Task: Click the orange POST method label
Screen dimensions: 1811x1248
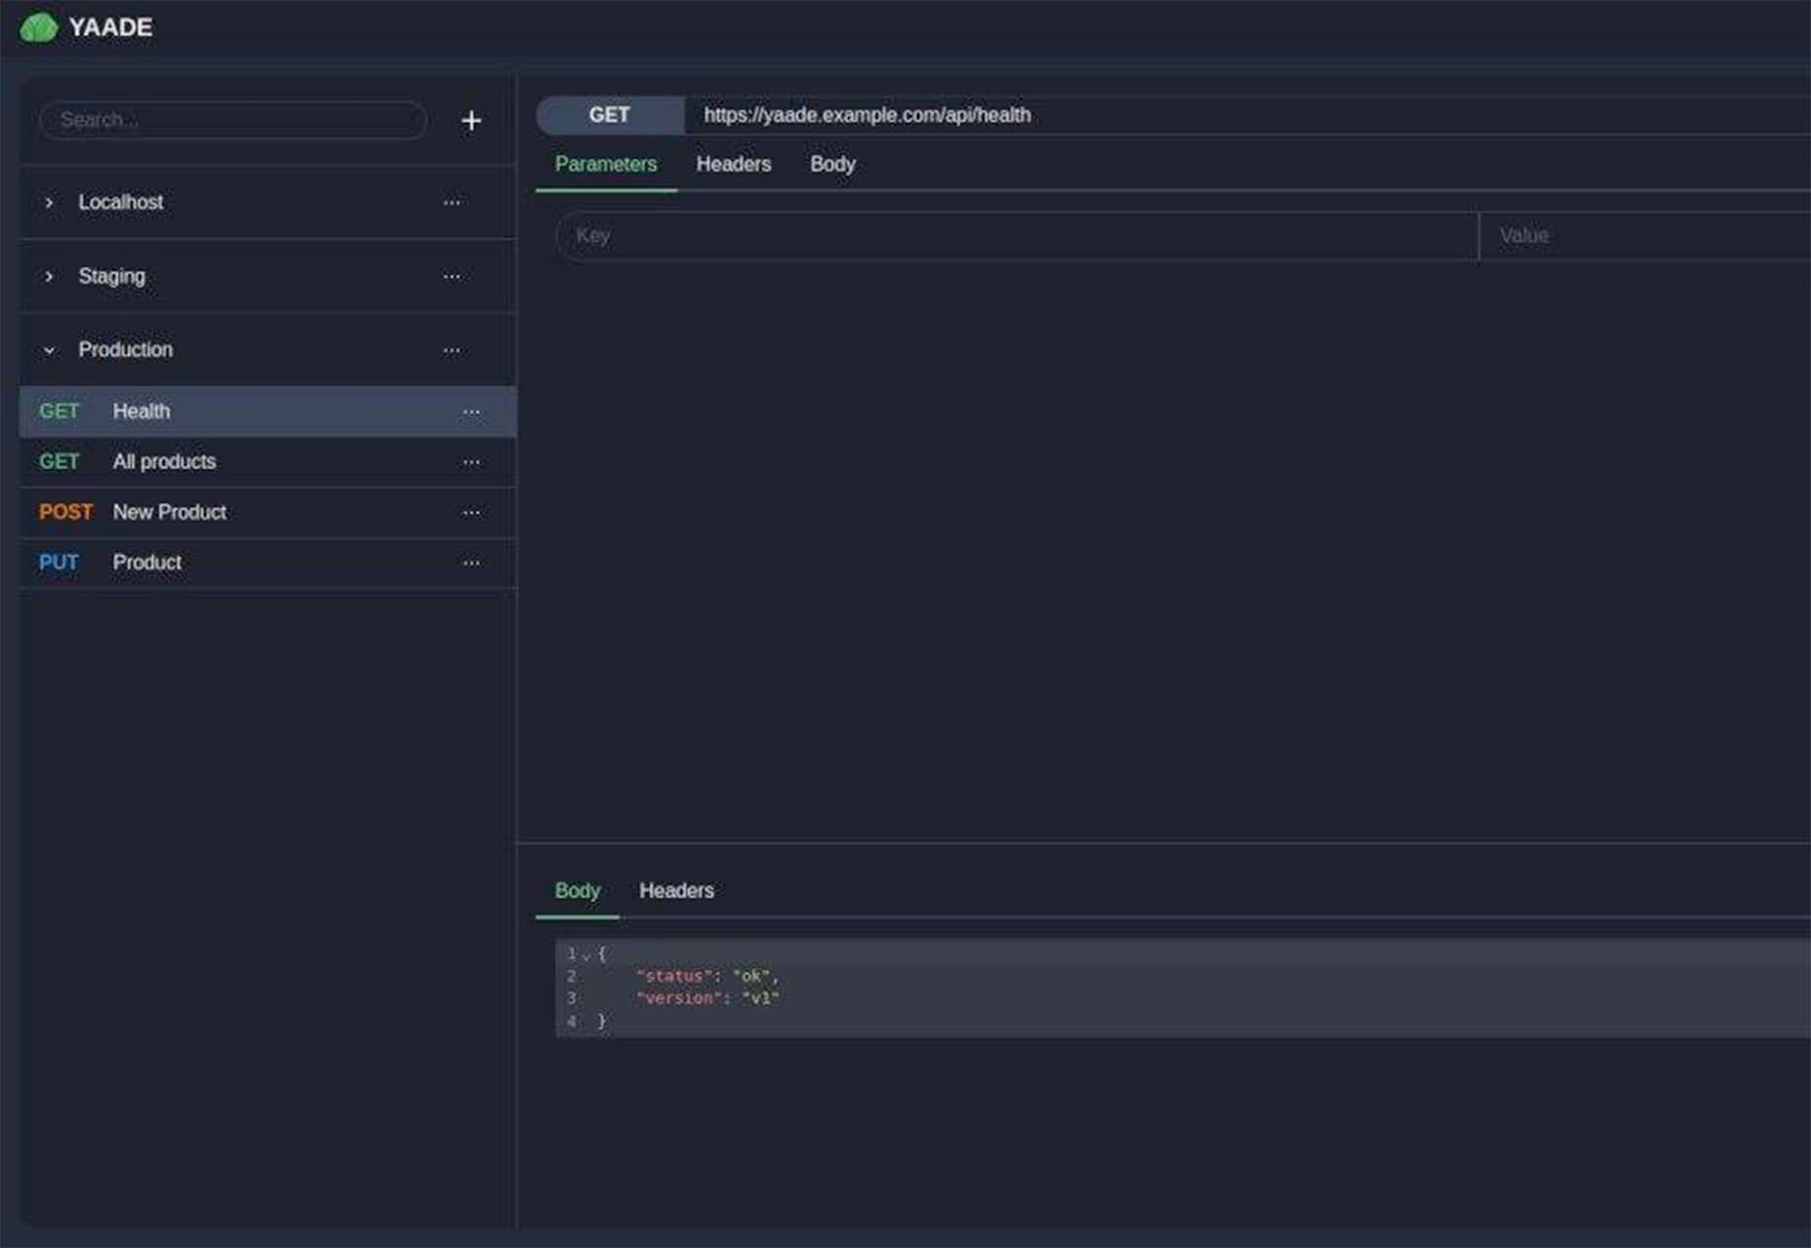Action: coord(65,513)
